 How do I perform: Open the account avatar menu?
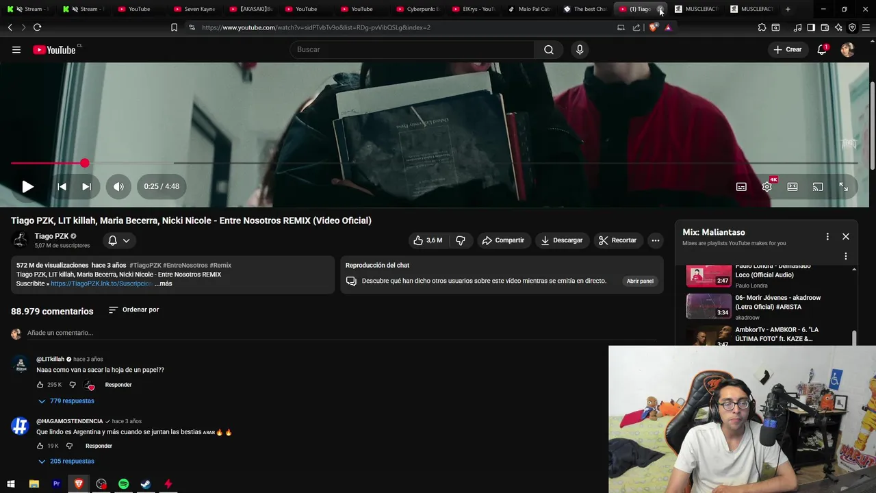pos(847,49)
